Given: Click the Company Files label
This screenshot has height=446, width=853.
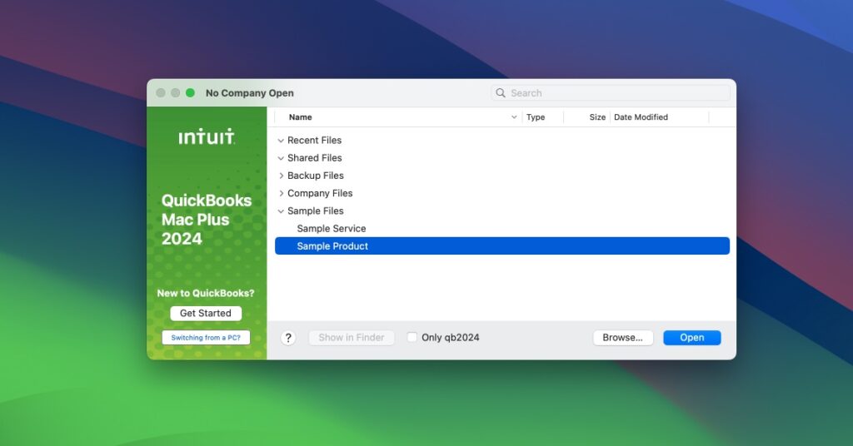Looking at the screenshot, I should (x=320, y=193).
